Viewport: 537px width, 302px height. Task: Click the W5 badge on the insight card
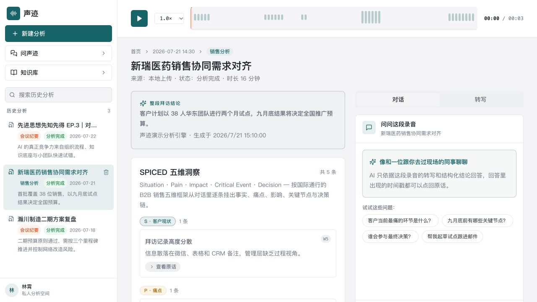(x=326, y=239)
